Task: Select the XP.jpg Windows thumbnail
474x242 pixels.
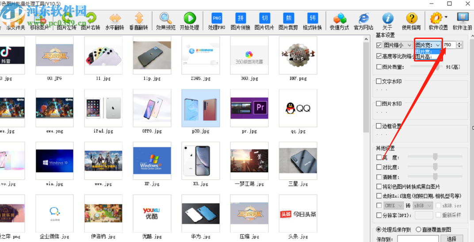Action: (x=152, y=161)
